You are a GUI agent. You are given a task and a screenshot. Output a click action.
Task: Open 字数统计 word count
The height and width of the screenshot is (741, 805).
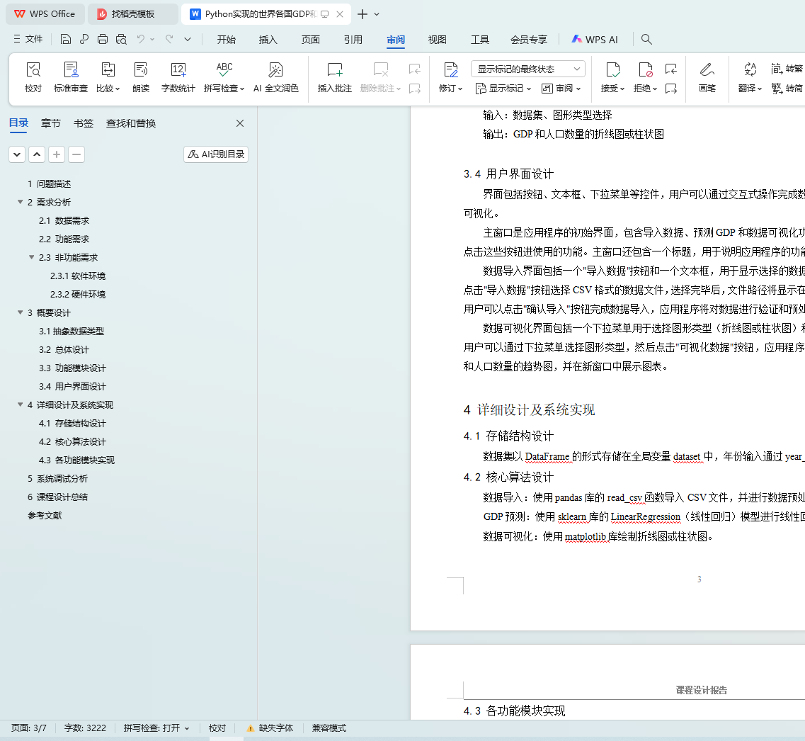(178, 77)
